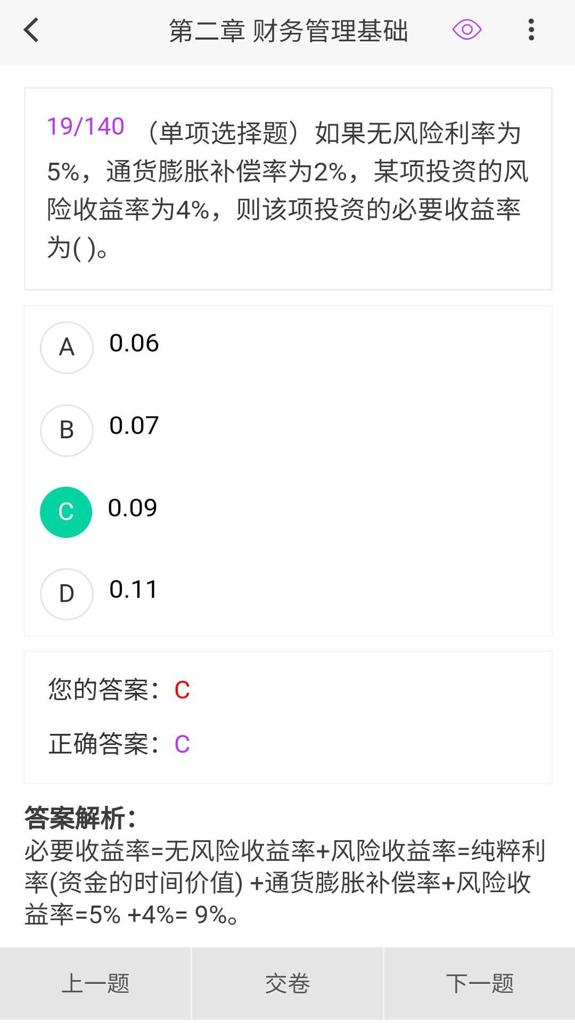
Task: Tap the purple C beside 正确答案
Action: 182,744
